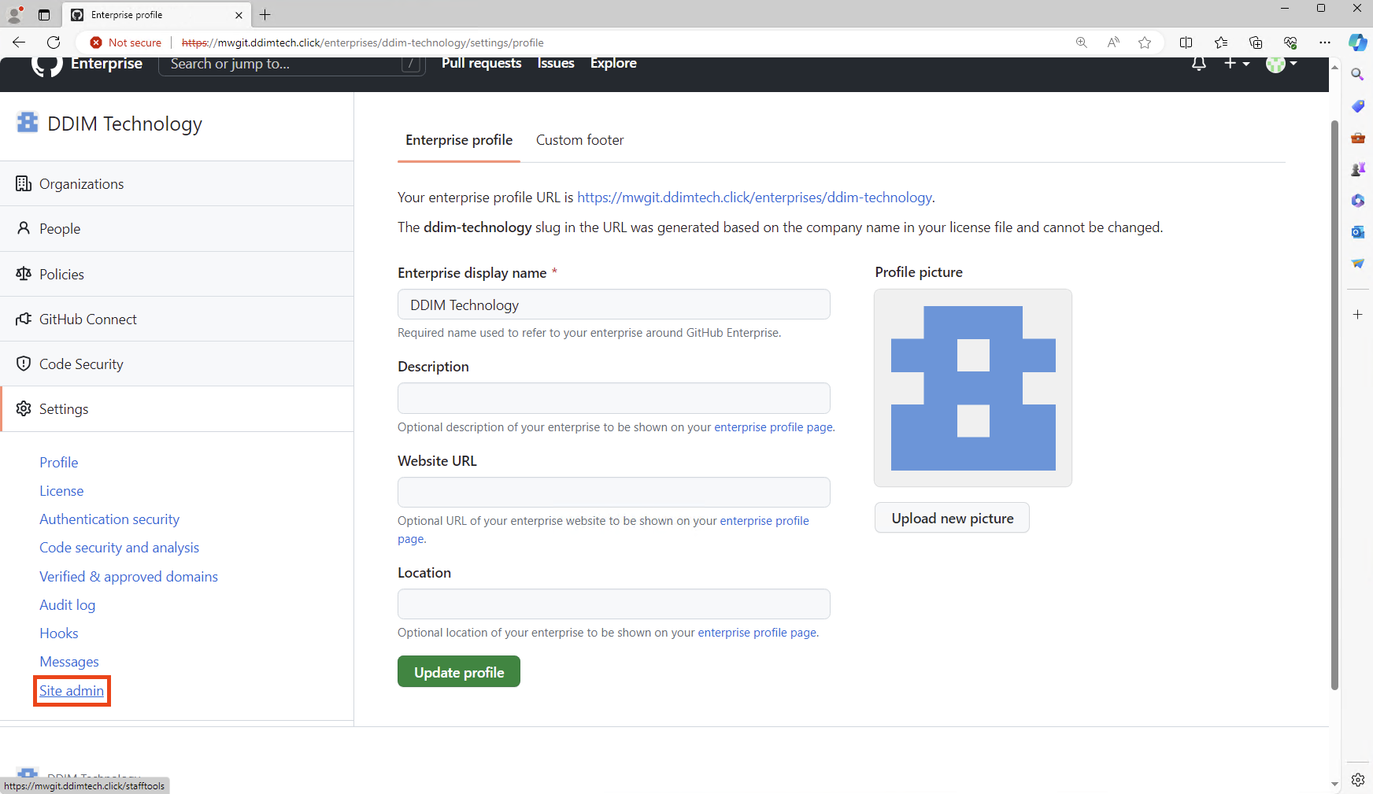This screenshot has width=1373, height=794.
Task: Click the Website URL input field
Action: point(614,493)
